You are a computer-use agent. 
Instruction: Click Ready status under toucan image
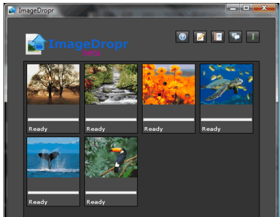tap(96, 202)
